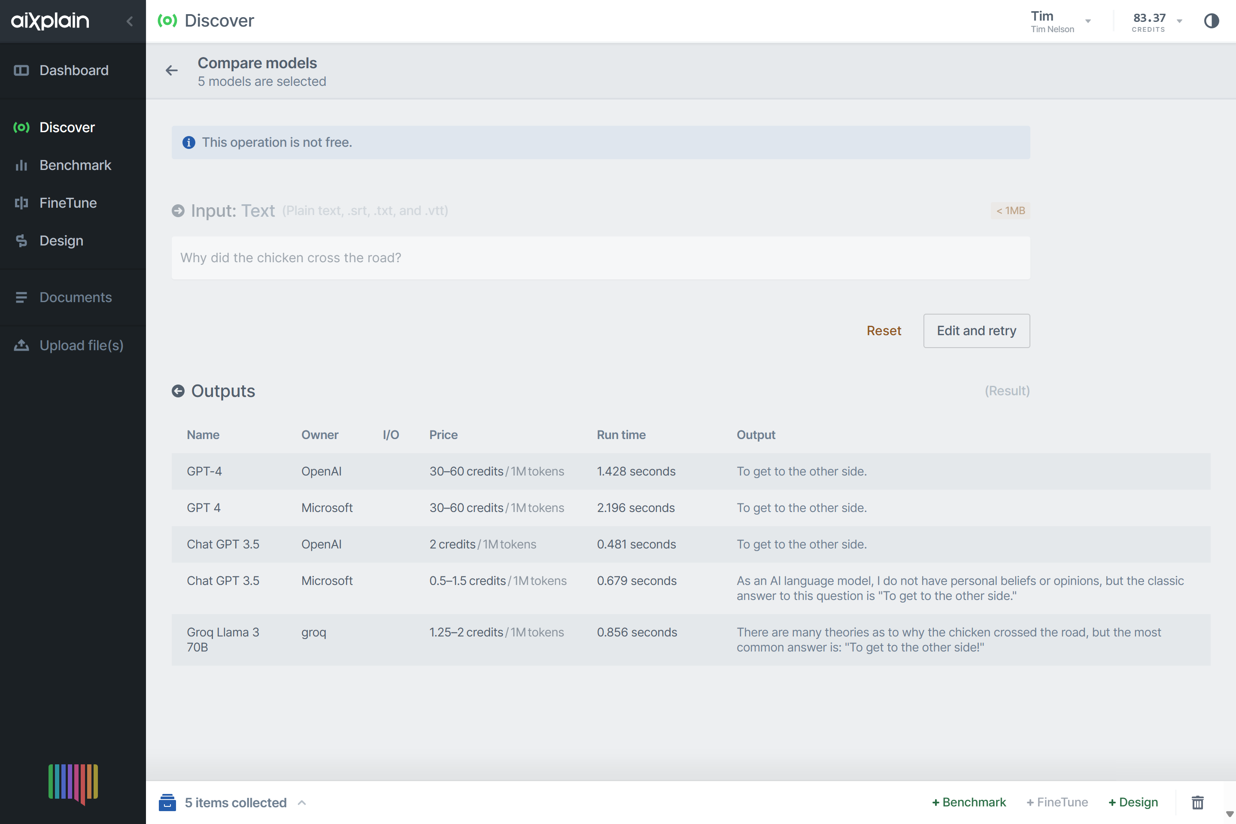Select the GPT 4 Microsoft row name
The width and height of the screenshot is (1236, 824).
coord(203,508)
